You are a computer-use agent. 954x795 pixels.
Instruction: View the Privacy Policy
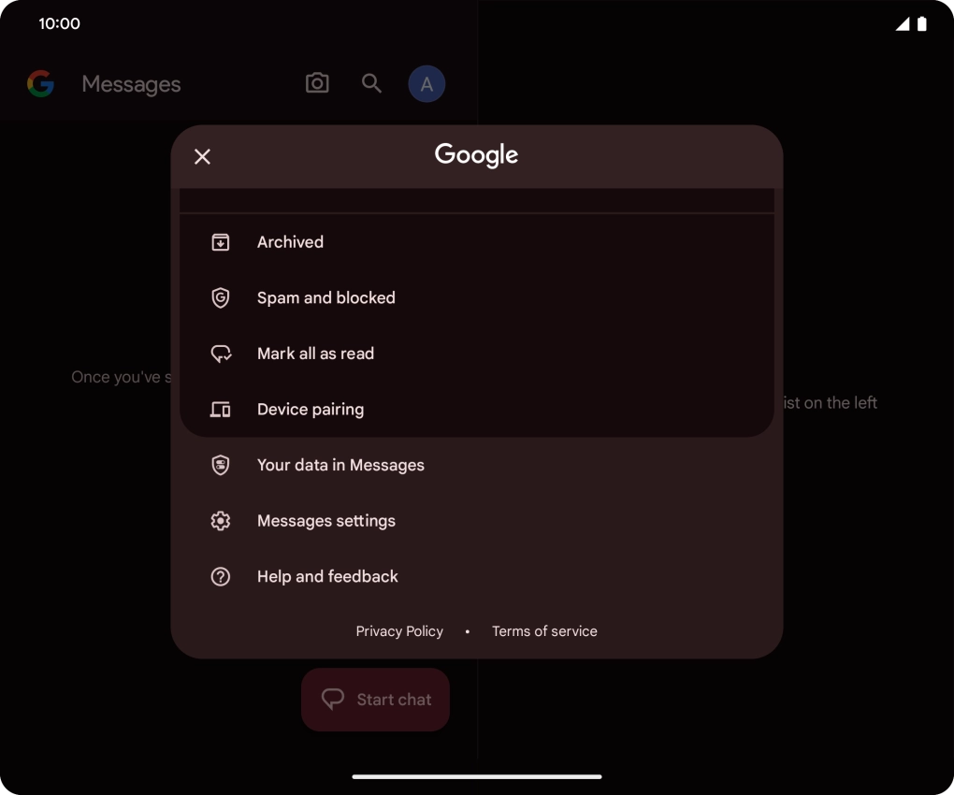tap(399, 631)
